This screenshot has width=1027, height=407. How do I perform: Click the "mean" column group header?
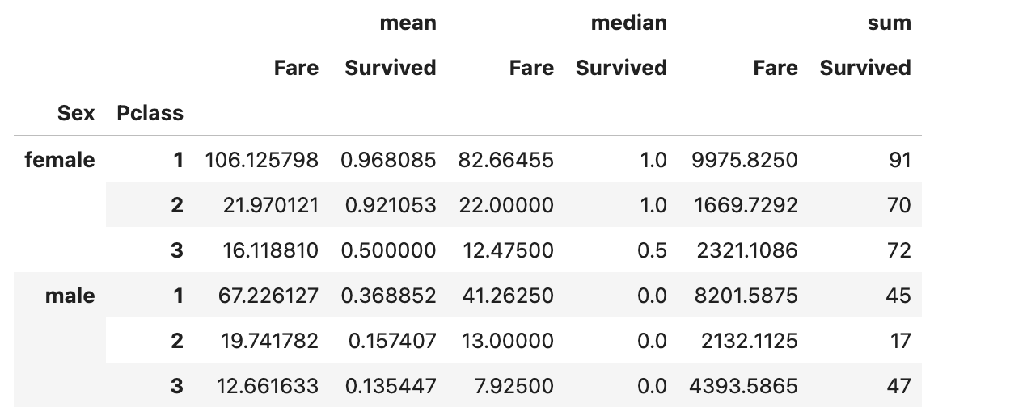point(408,23)
